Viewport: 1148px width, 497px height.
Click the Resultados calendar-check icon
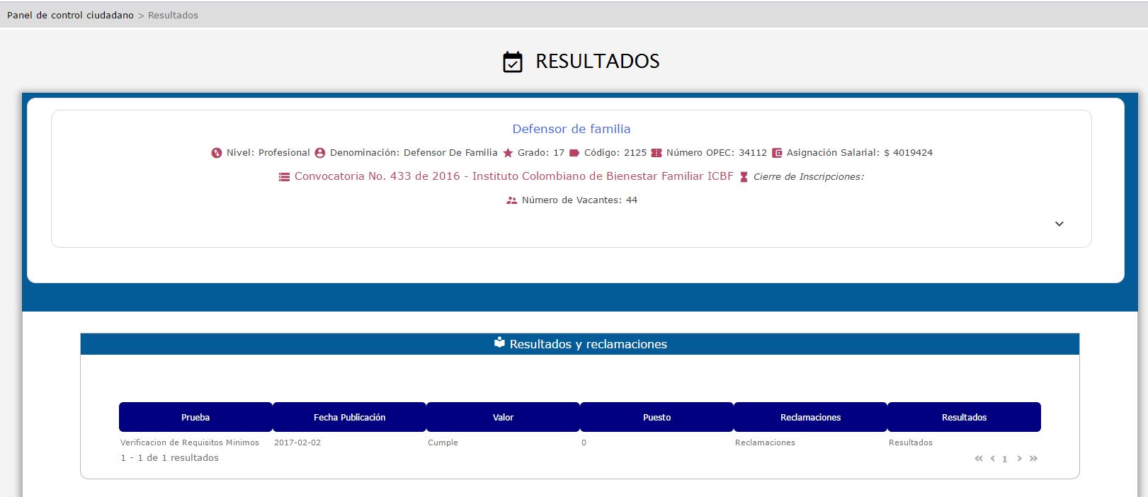[512, 62]
